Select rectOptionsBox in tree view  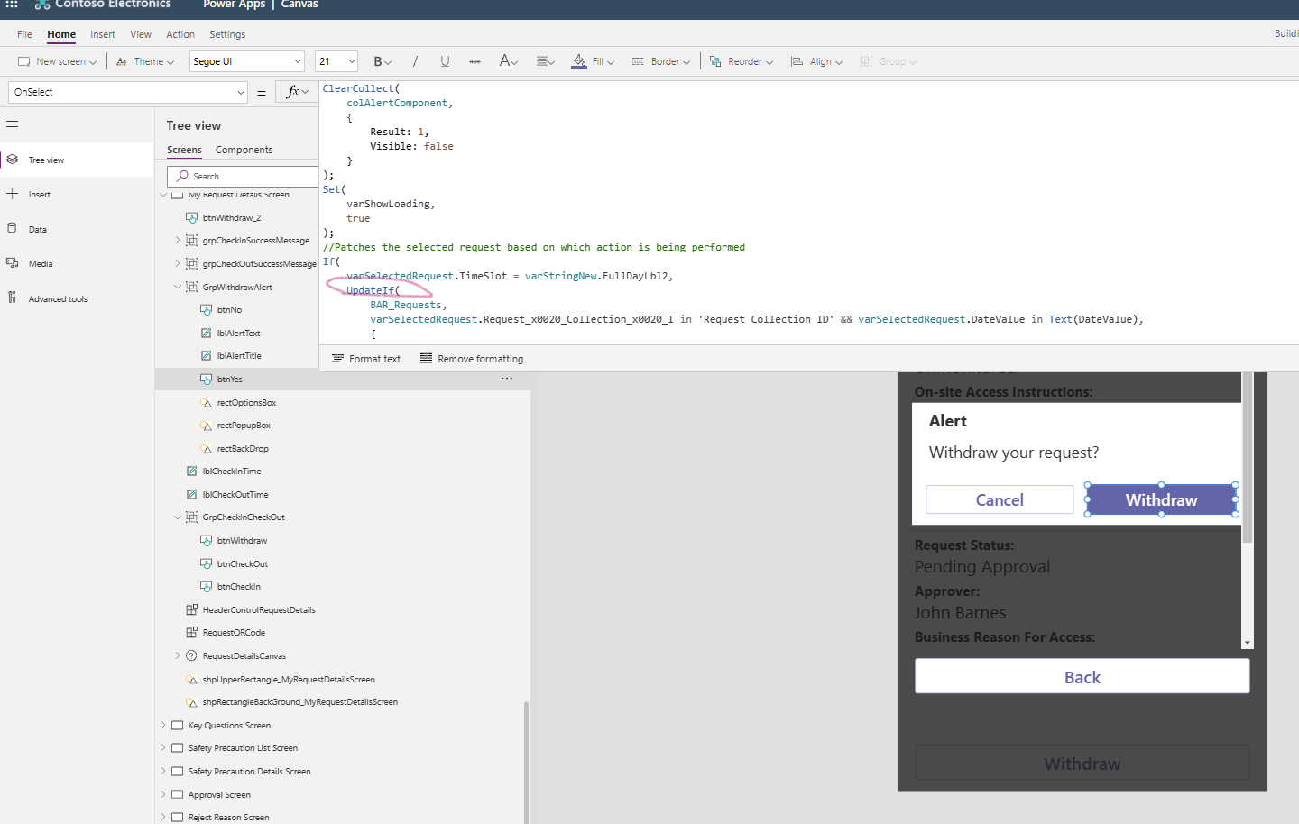246,402
